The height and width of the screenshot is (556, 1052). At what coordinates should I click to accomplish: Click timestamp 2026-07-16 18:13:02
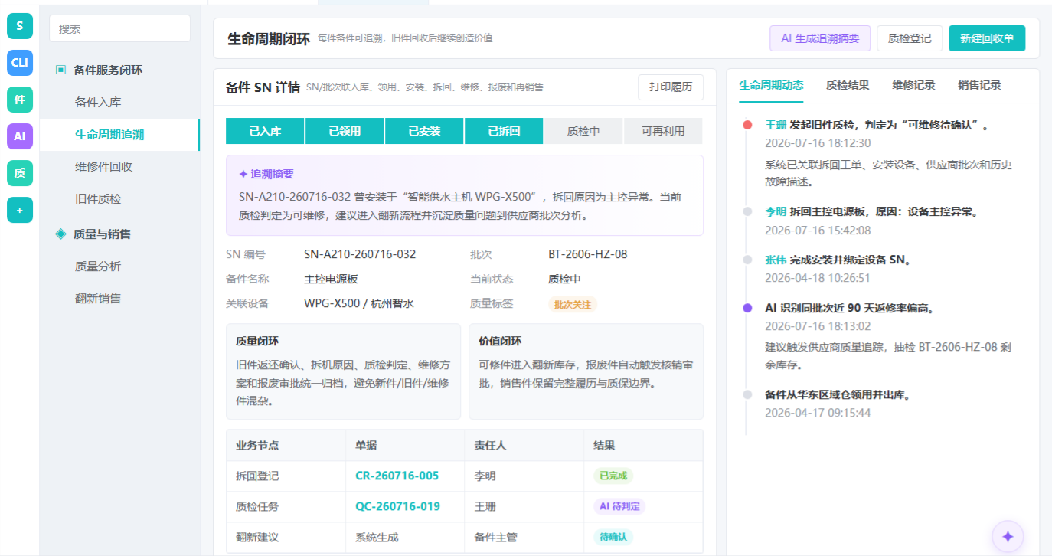[818, 325]
